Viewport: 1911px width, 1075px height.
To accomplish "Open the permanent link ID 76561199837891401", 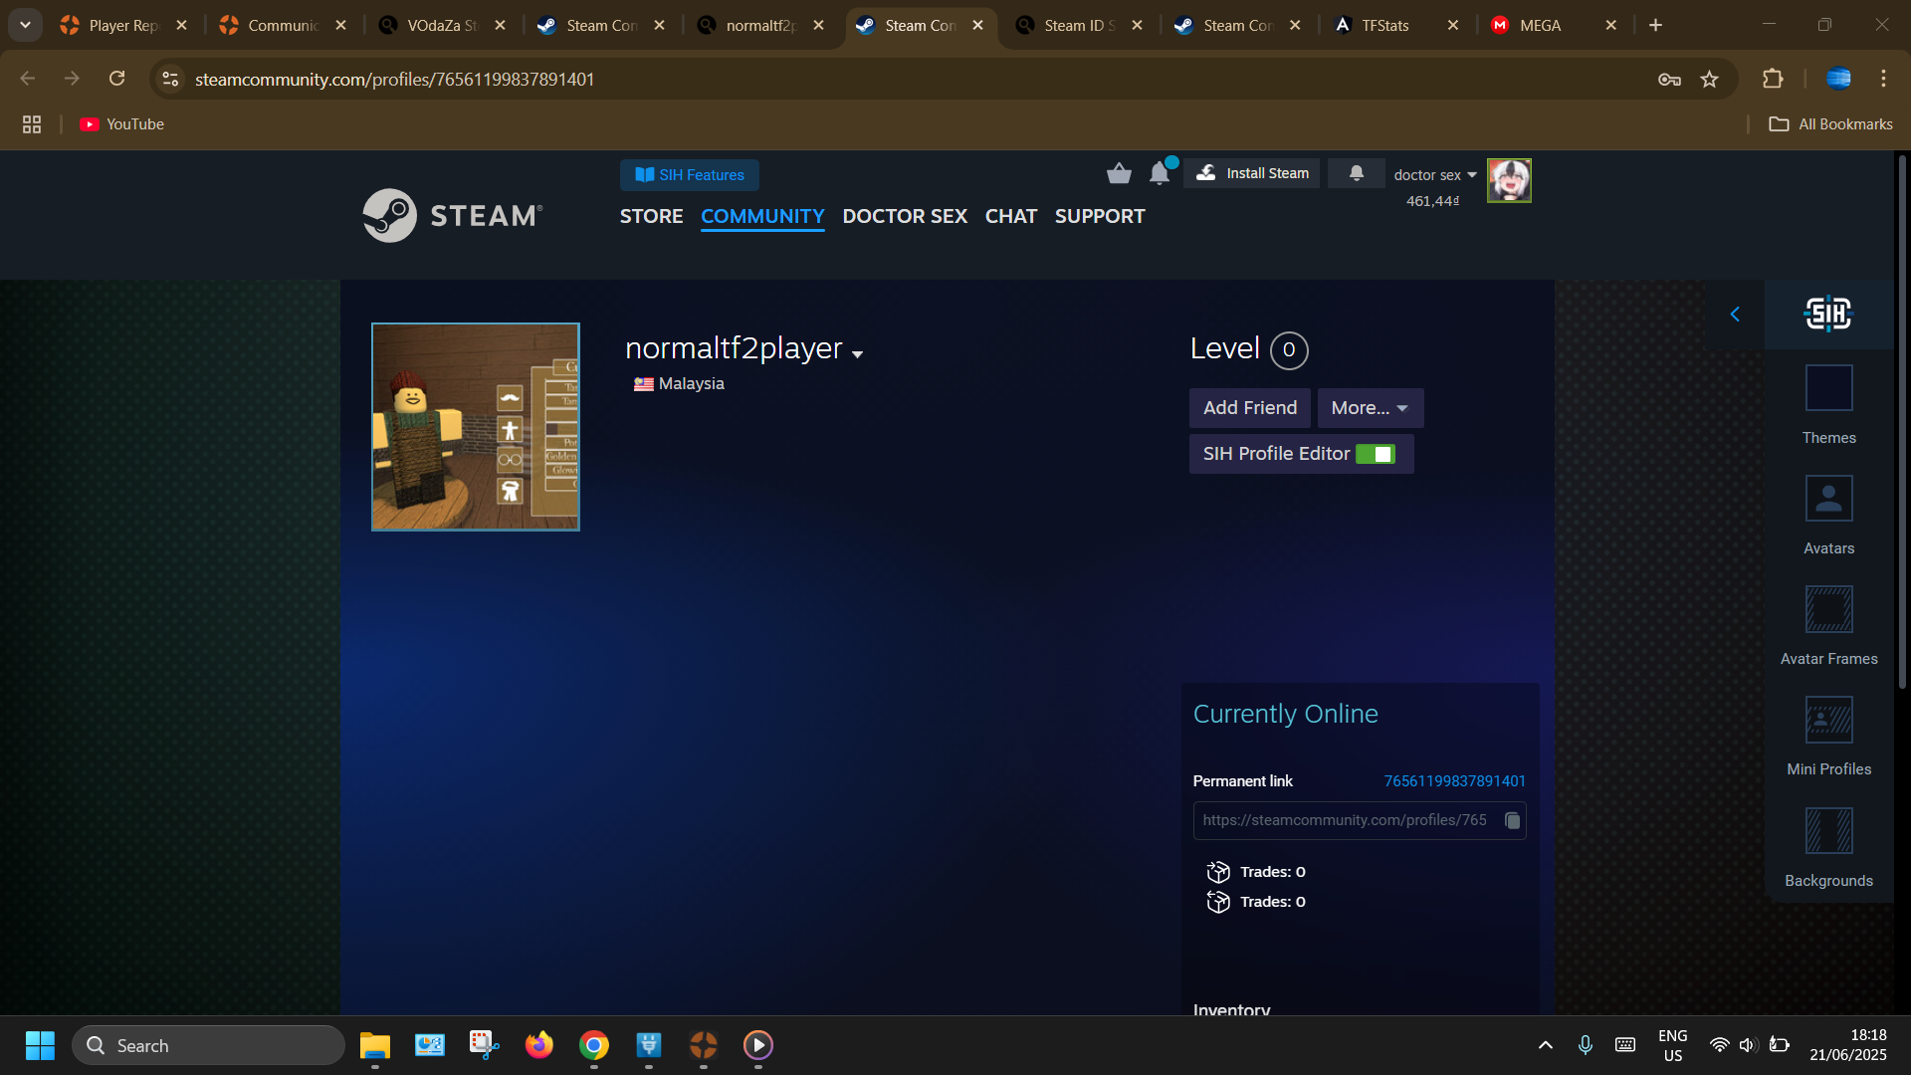I will 1454,781.
